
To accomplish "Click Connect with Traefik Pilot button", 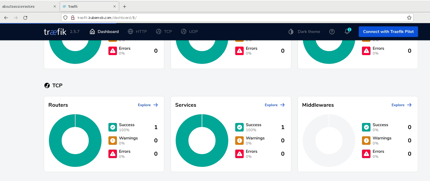I will (x=388, y=32).
